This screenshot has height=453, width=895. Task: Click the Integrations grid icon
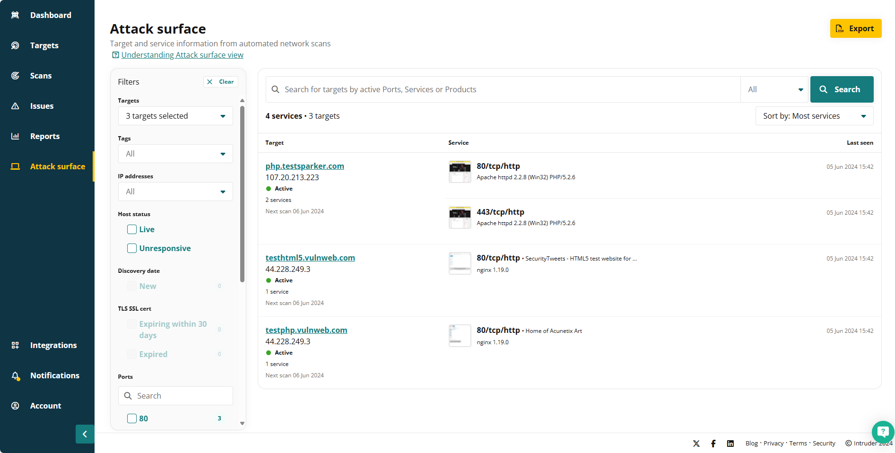(x=15, y=345)
